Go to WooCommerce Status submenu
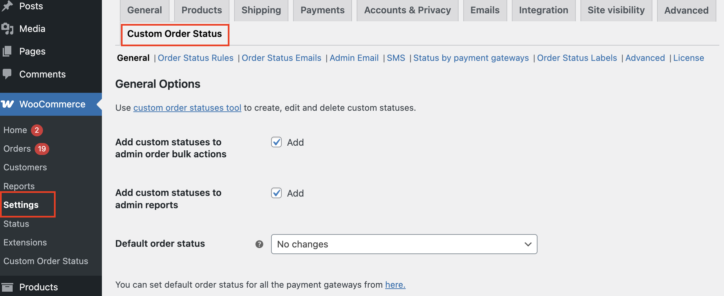Viewport: 724px width, 296px height. [x=16, y=224]
